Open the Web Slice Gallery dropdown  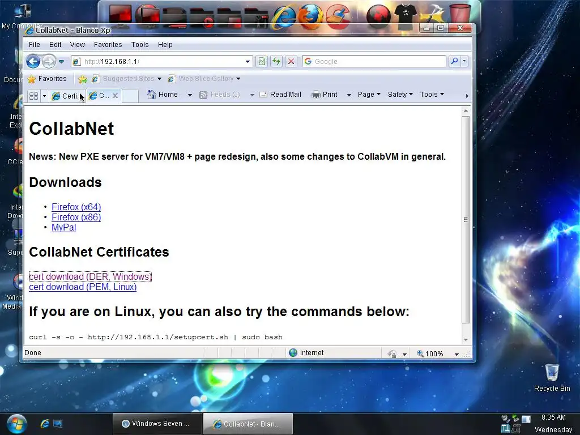point(238,79)
